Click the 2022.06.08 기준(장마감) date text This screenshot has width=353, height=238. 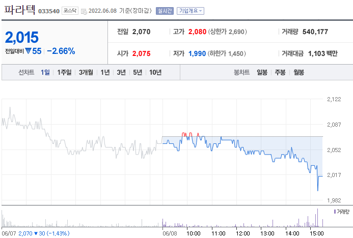coord(120,11)
